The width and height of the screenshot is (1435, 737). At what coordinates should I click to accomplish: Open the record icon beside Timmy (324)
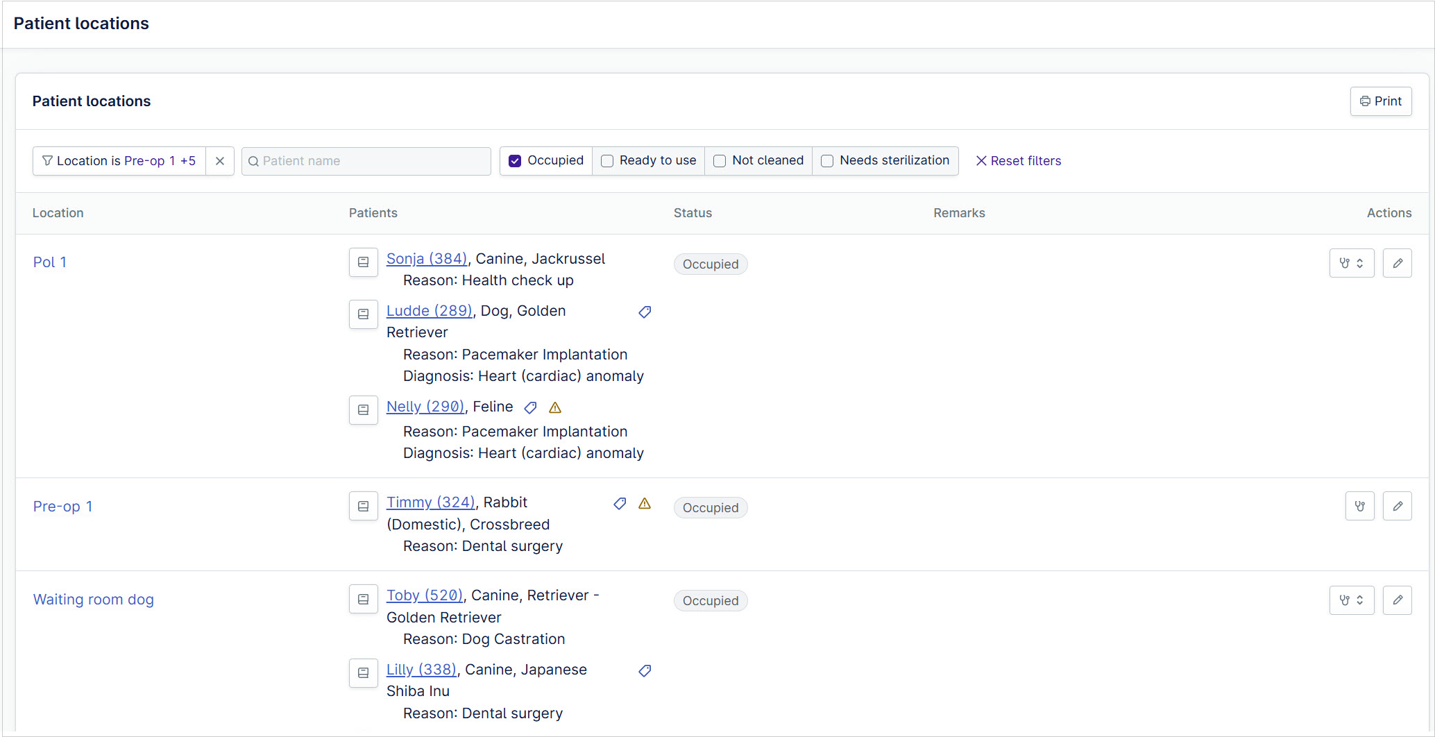363,507
